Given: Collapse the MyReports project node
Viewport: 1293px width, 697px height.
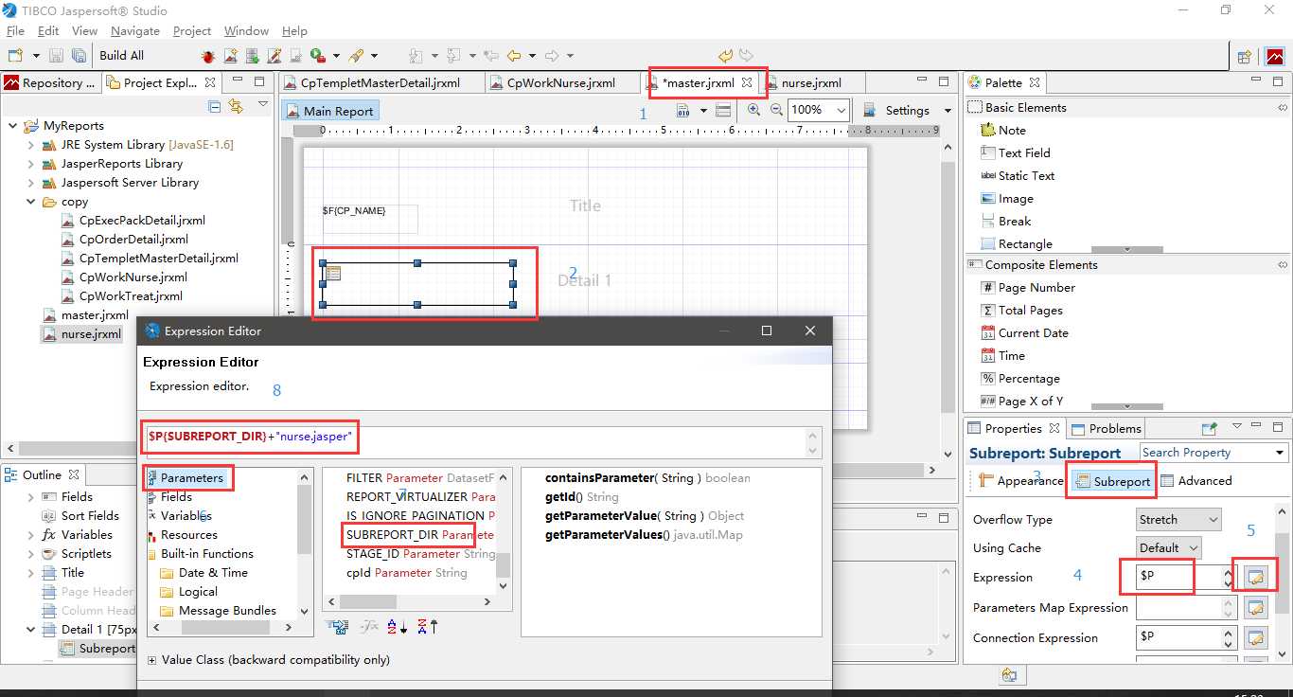Looking at the screenshot, I should tap(12, 125).
